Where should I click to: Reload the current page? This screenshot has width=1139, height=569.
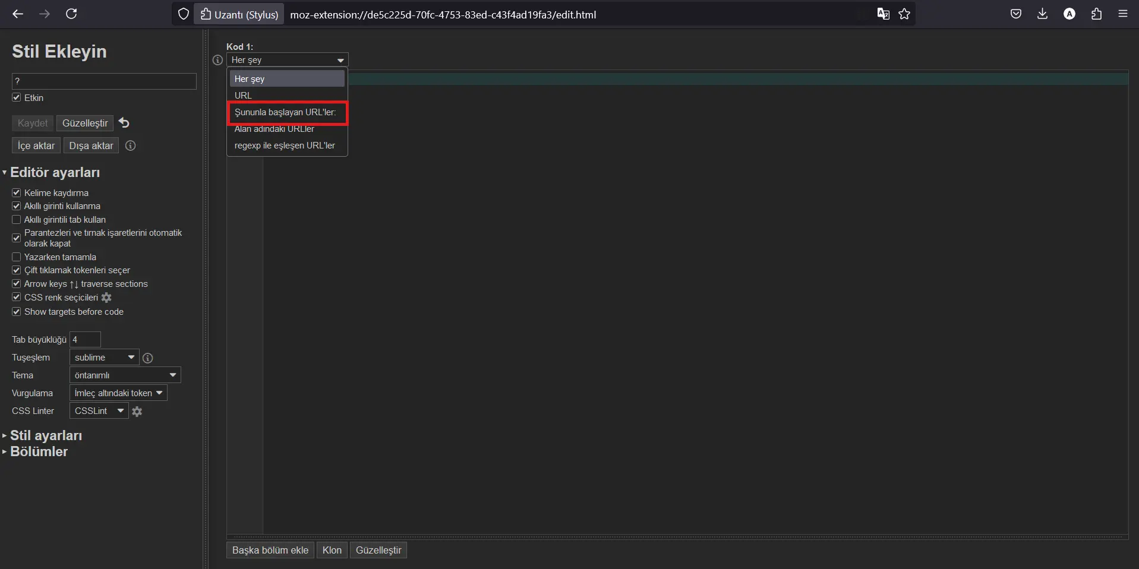(71, 14)
